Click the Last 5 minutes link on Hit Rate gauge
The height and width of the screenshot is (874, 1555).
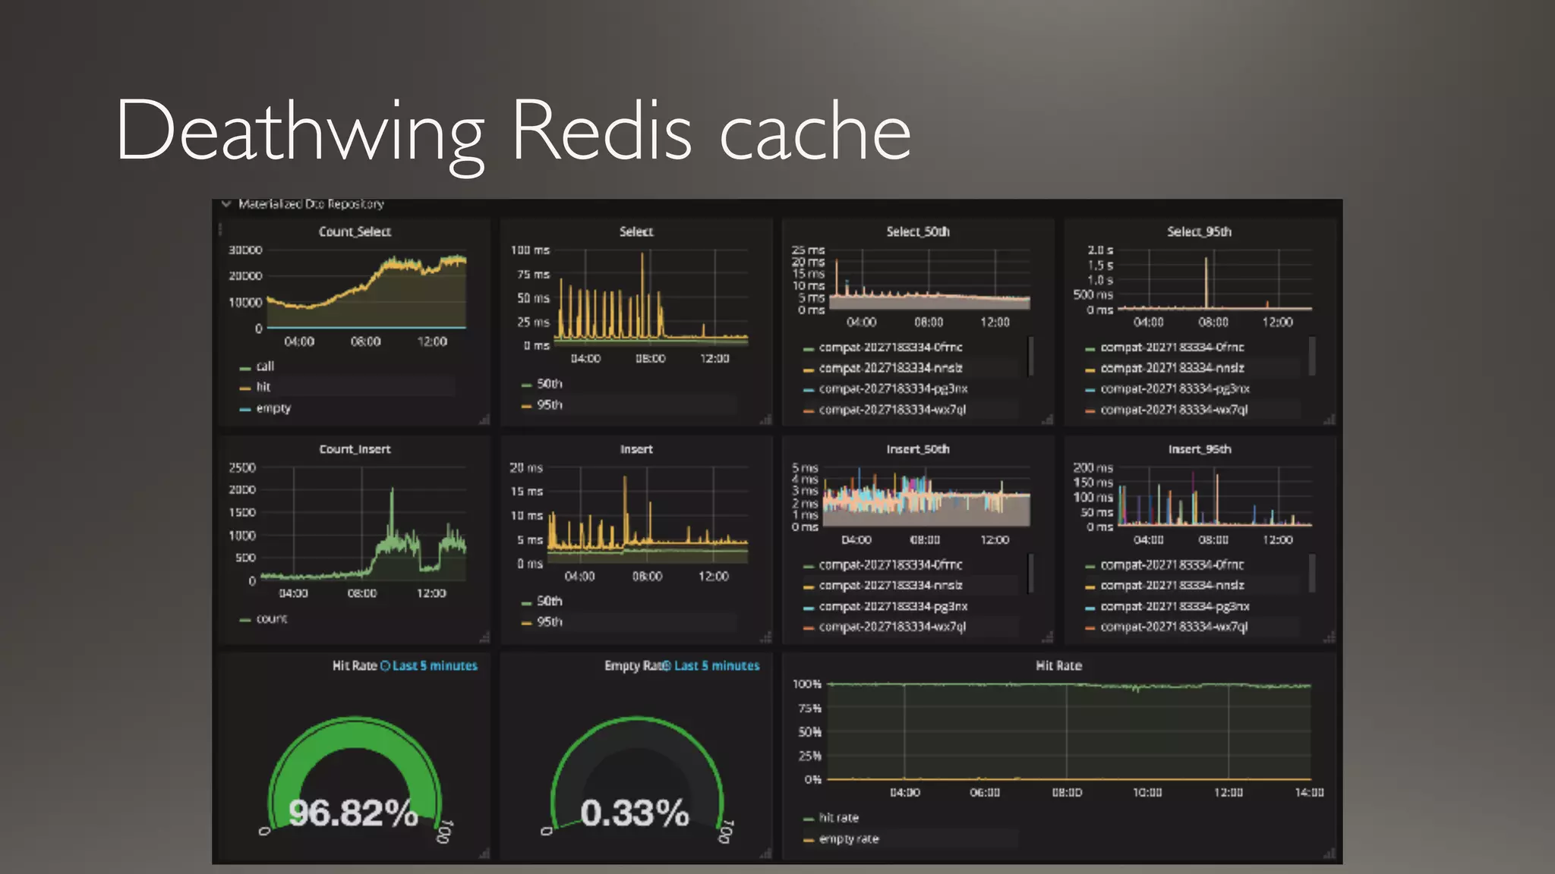(x=435, y=665)
